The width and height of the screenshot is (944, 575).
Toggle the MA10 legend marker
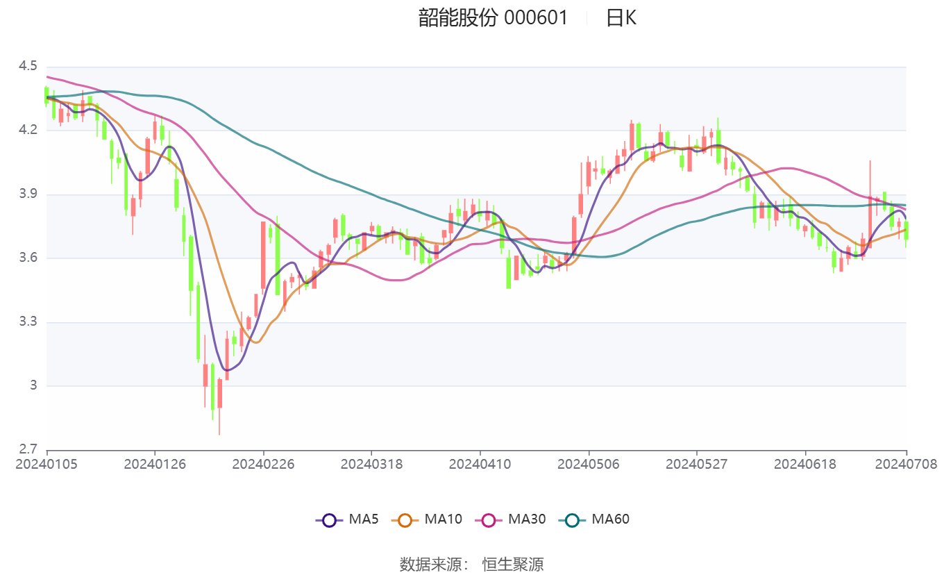[x=405, y=519]
